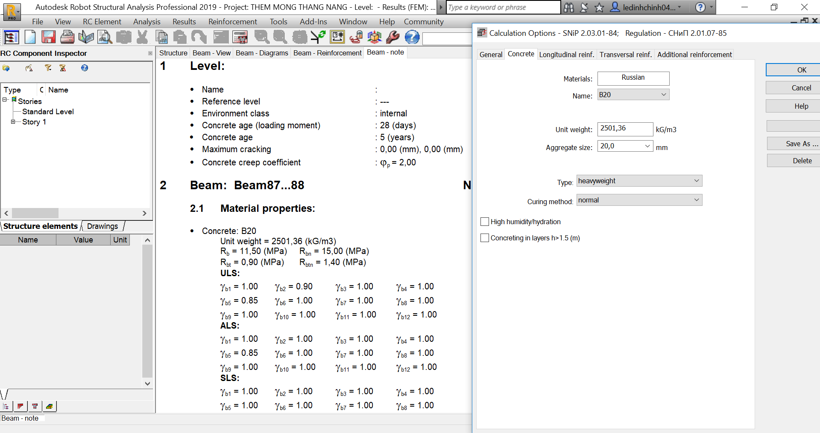The width and height of the screenshot is (820, 433).
Task: Click the Russian materials field
Action: [x=633, y=78]
